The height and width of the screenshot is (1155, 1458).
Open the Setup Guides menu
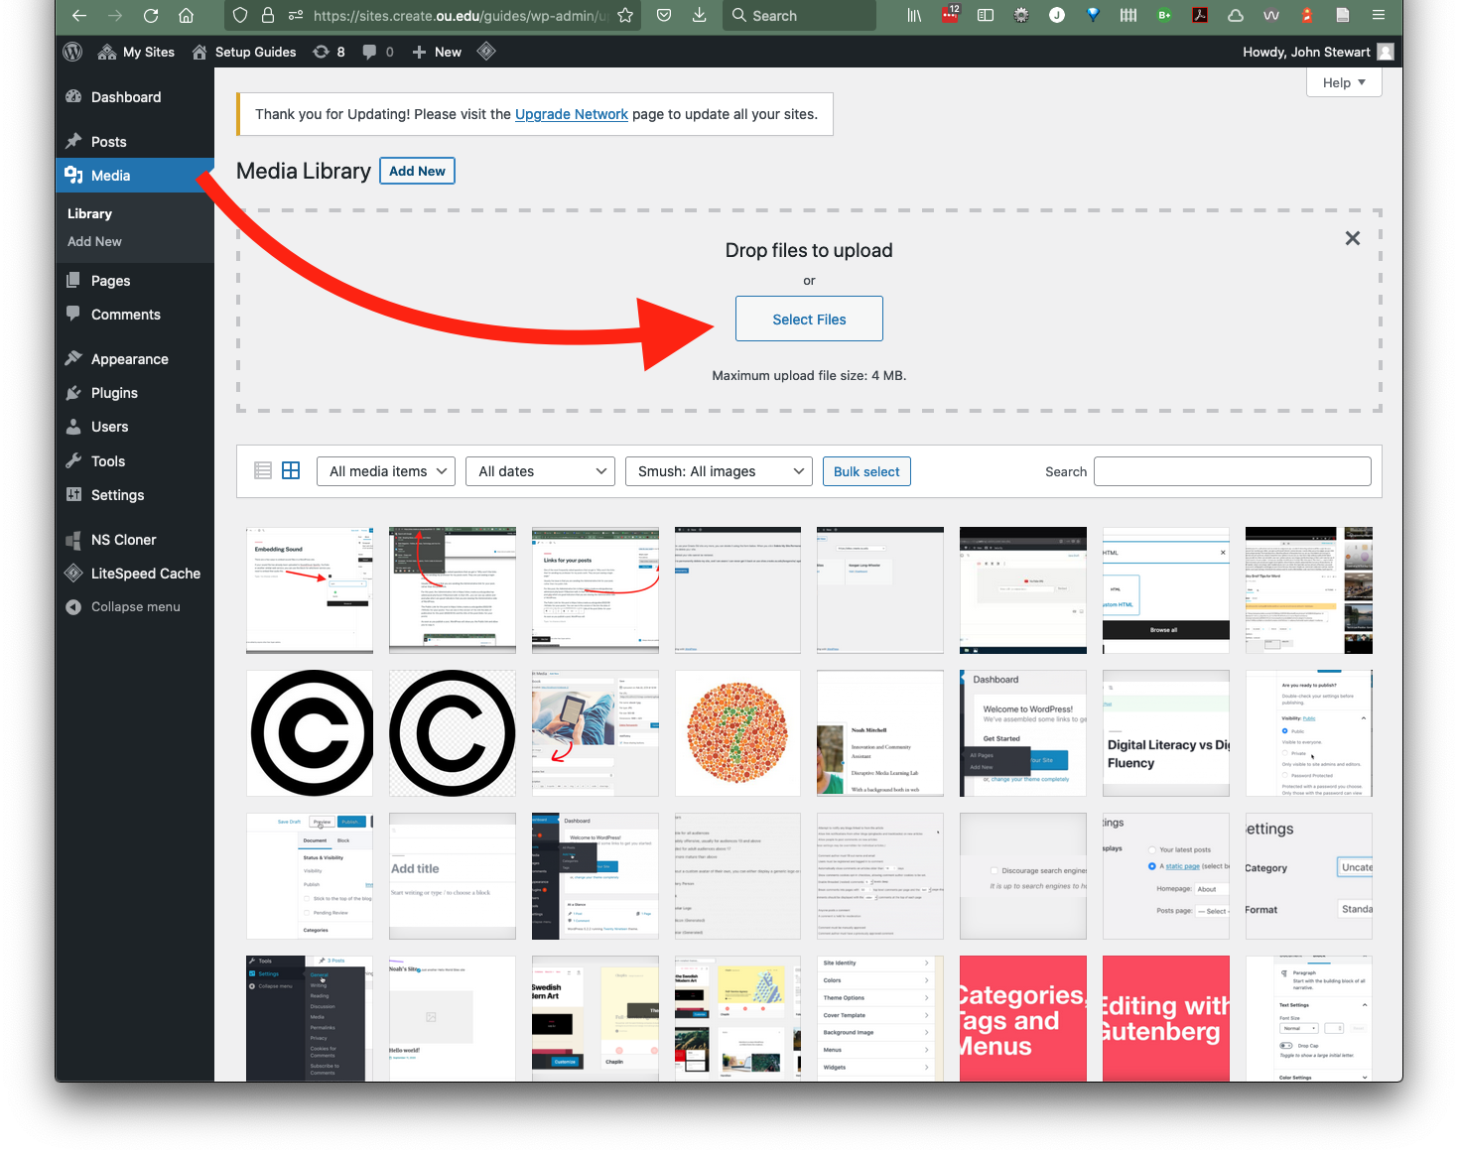pyautogui.click(x=244, y=52)
